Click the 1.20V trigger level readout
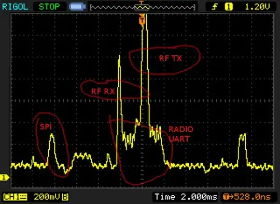 coord(257,7)
